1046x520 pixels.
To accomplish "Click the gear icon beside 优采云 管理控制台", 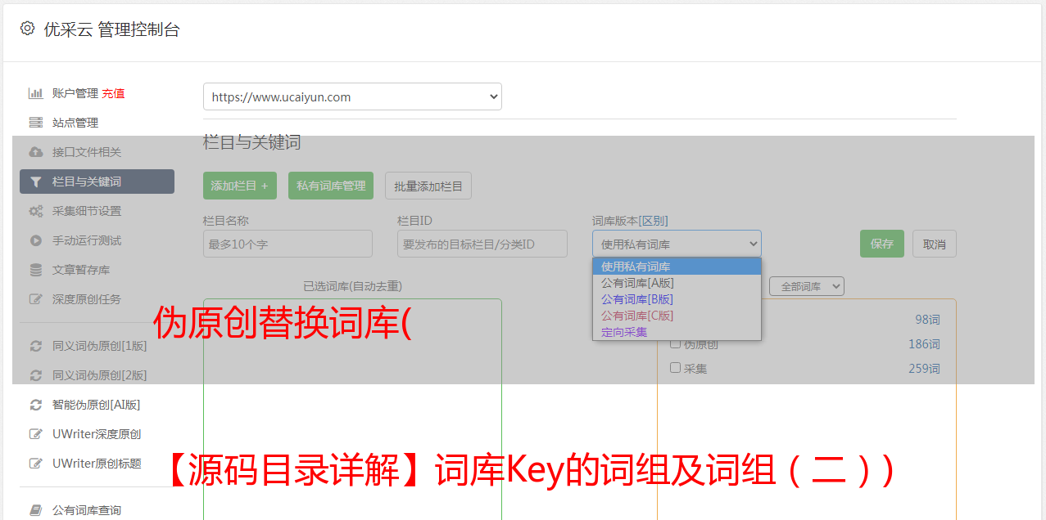I will pos(27,29).
